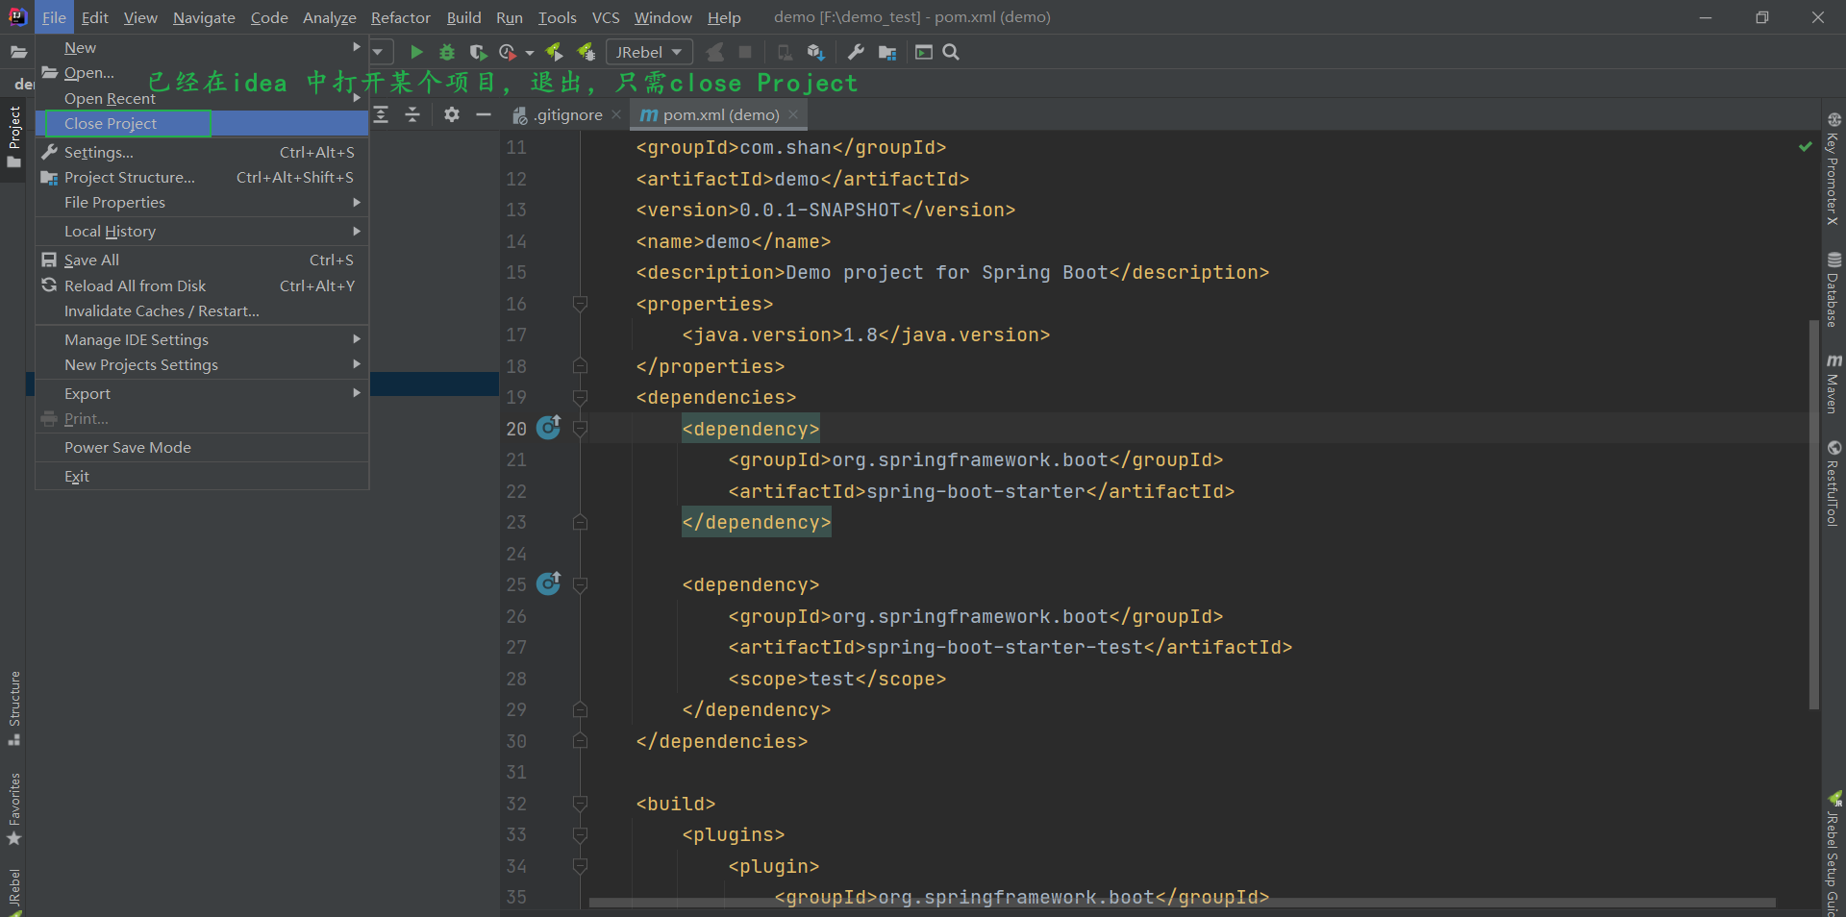The height and width of the screenshot is (917, 1846).
Task: Expand the Manage IDE Settings submenu
Action: [x=202, y=339]
